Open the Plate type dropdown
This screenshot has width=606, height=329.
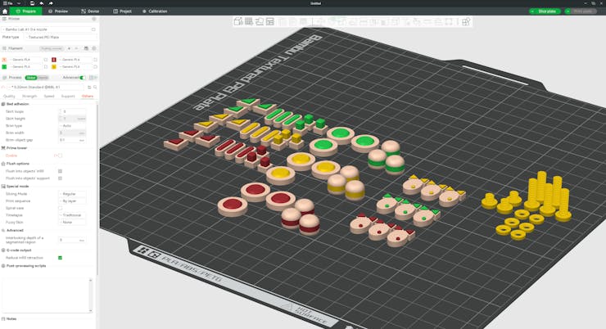61,37
